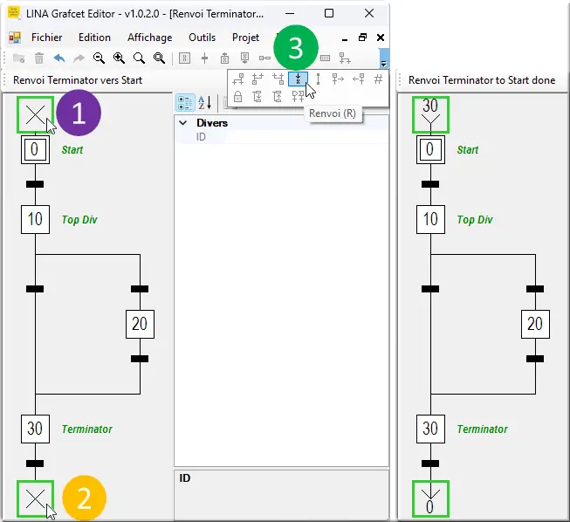Viewport: 570px width, 522px height.
Task: Click the Top Div label in the left chart
Action: [x=79, y=220]
